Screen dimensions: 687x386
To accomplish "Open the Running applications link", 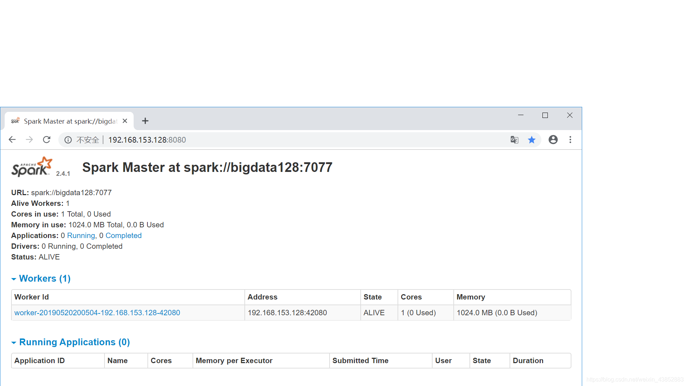I will tap(81, 236).
